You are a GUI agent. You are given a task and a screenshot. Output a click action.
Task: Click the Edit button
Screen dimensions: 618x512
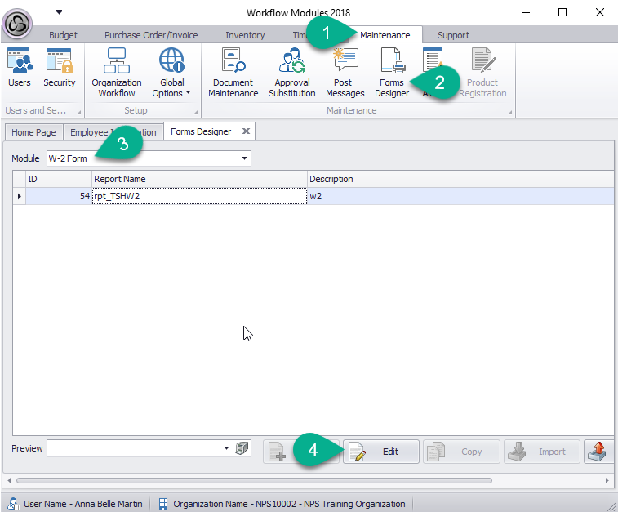[380, 452]
